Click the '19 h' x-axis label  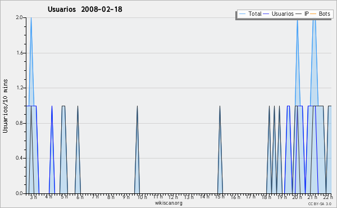point(281,197)
